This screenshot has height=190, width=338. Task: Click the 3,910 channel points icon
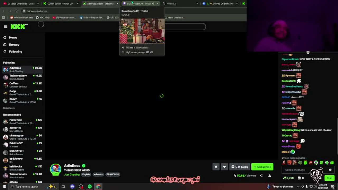pos(284,178)
